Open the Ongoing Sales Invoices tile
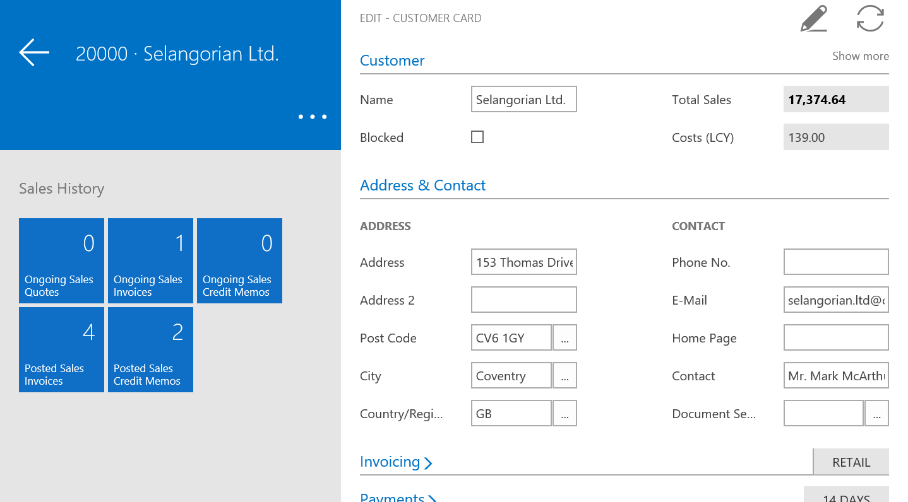Image resolution: width=908 pixels, height=502 pixels. [x=150, y=261]
